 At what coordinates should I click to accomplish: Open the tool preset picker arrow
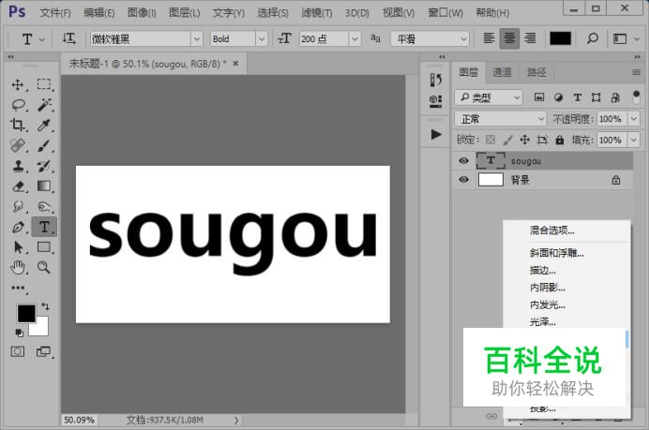pos(42,39)
